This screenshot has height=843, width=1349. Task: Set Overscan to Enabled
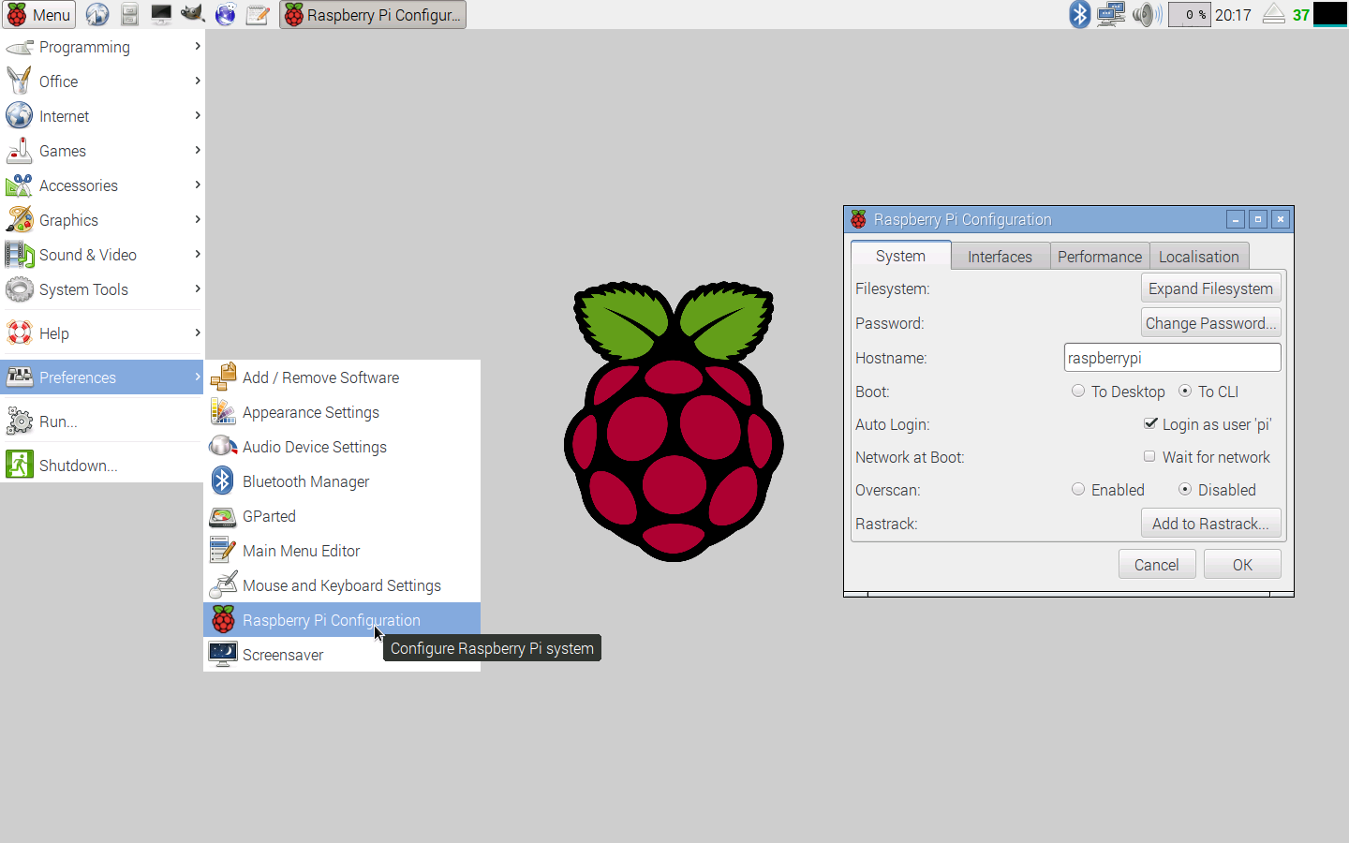click(1078, 489)
